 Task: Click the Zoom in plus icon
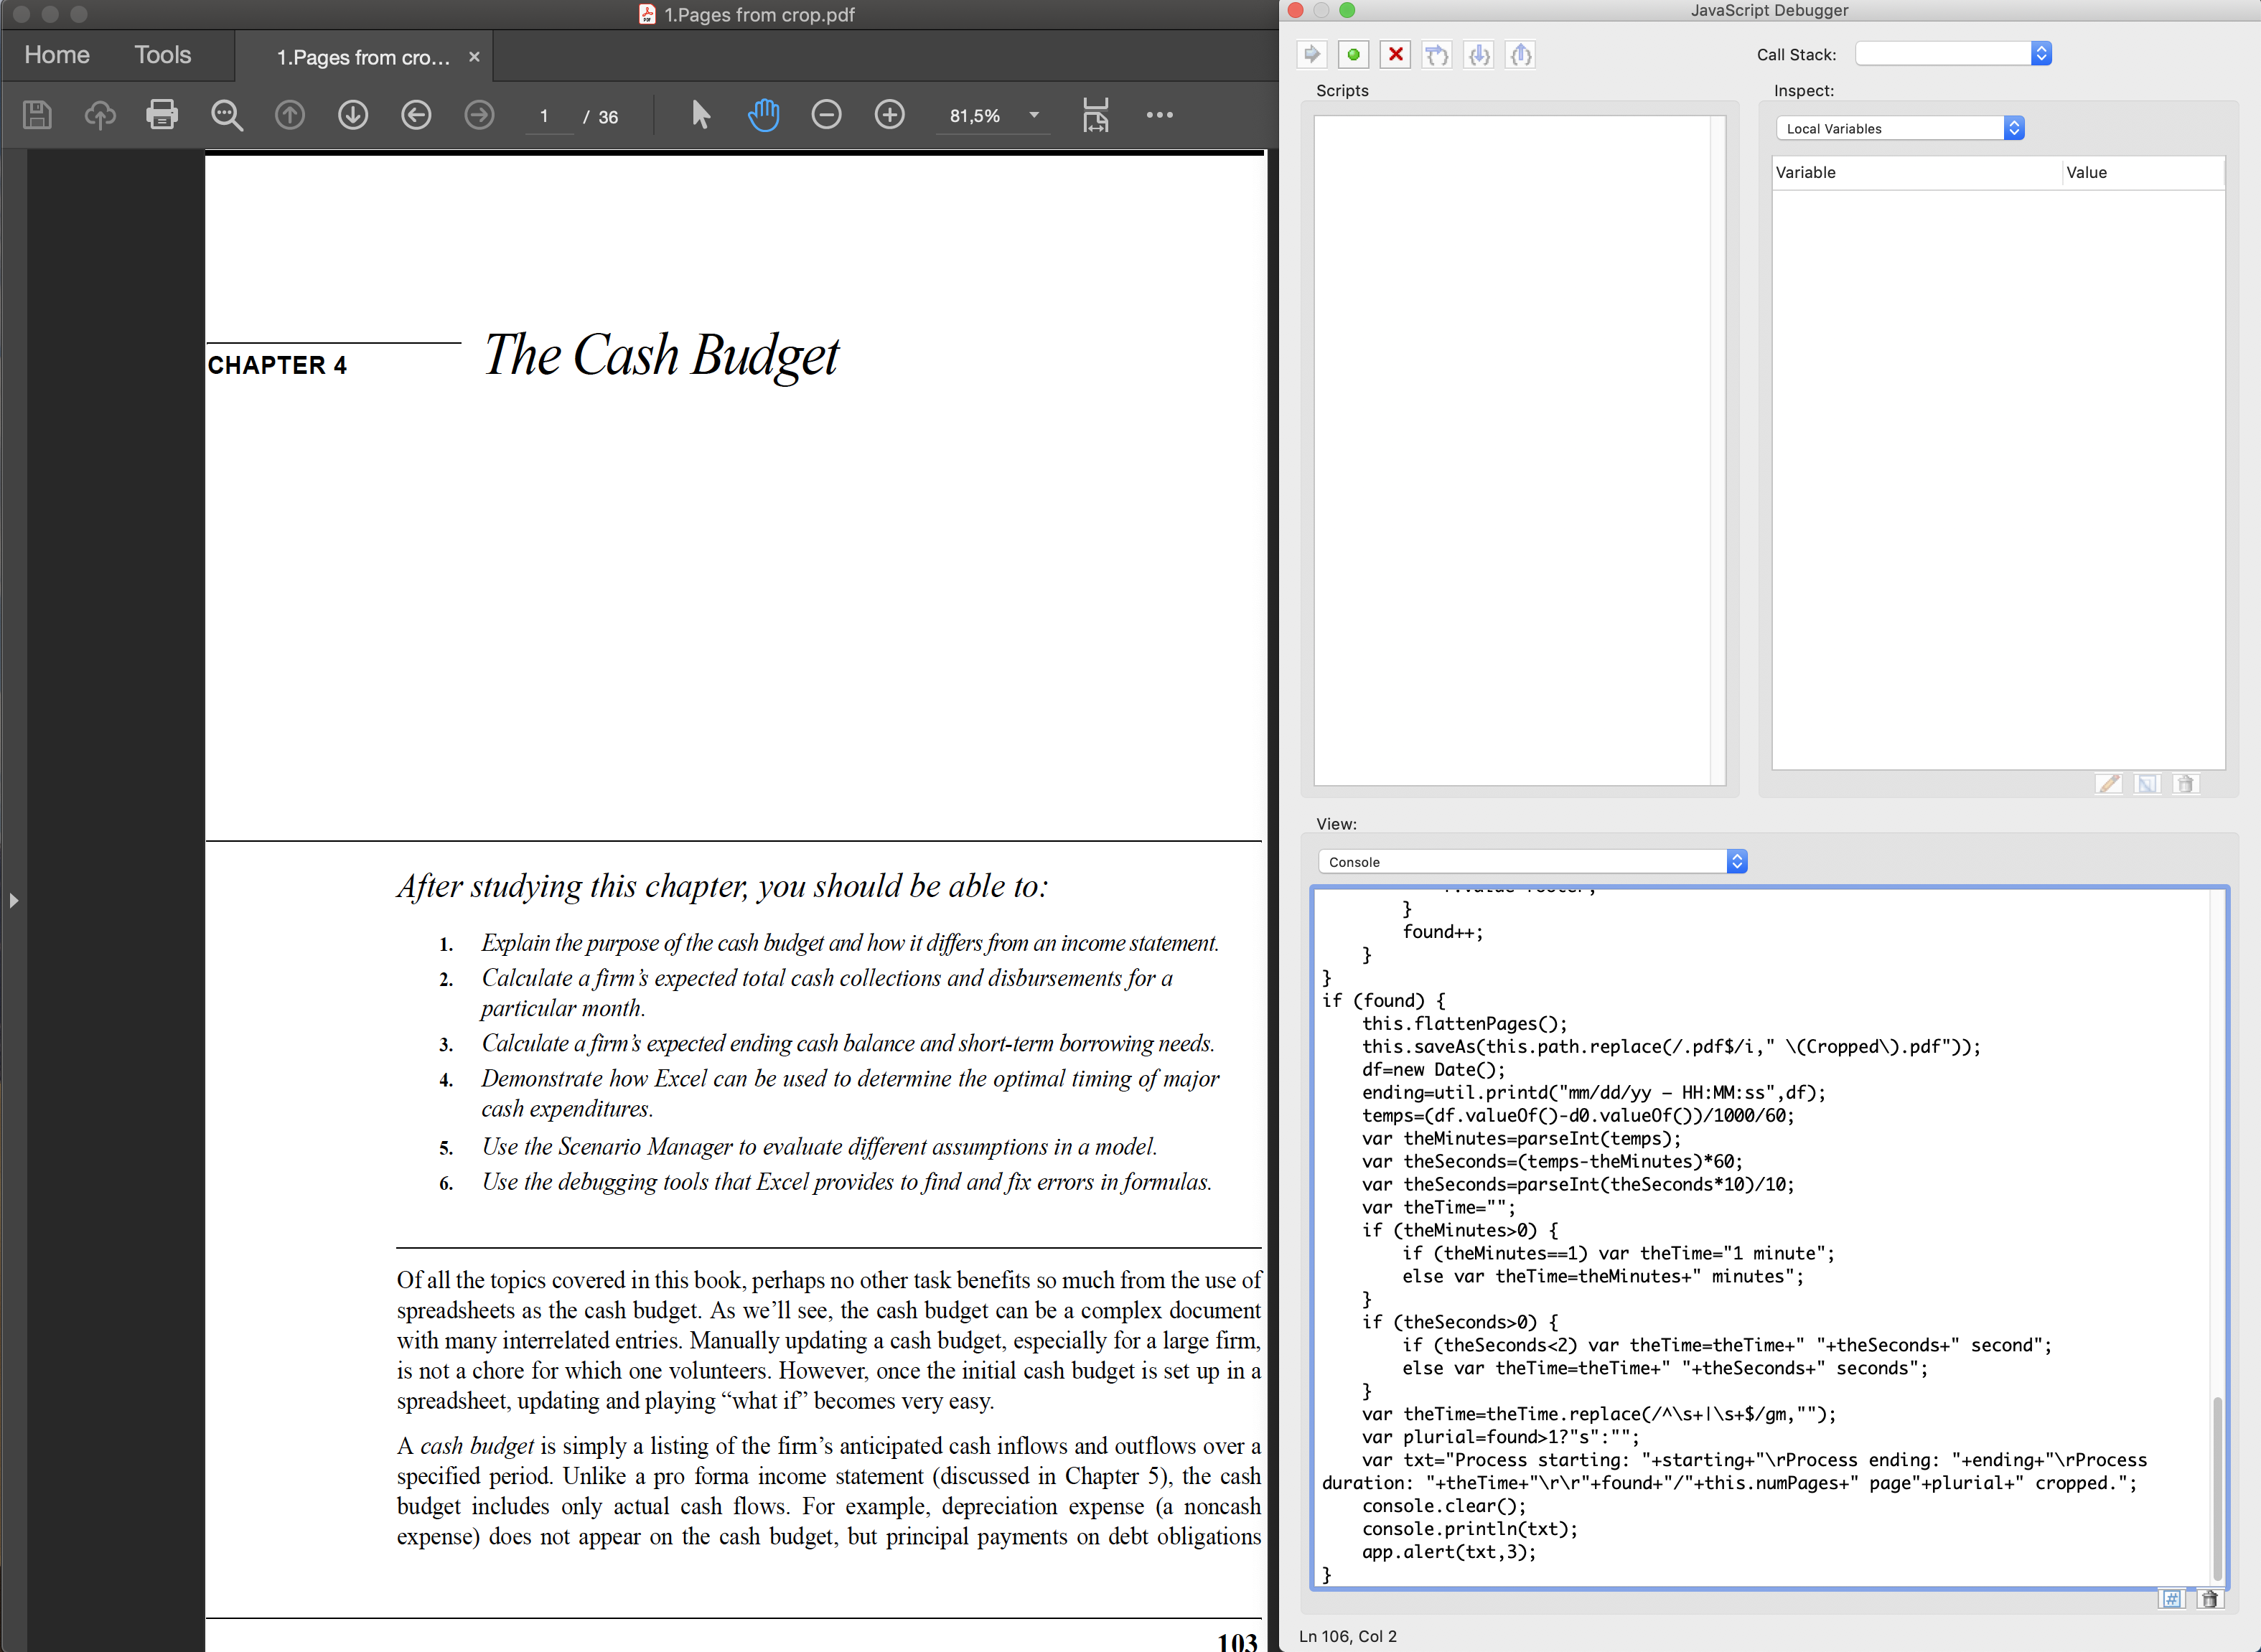point(889,115)
